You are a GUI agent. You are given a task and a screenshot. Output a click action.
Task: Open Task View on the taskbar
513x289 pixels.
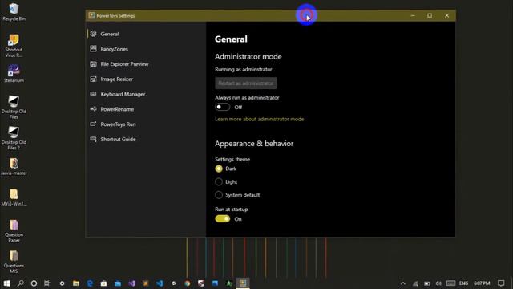click(x=47, y=283)
